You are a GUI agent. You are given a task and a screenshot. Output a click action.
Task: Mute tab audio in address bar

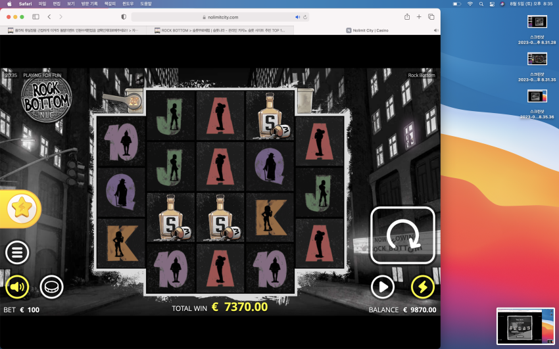[297, 17]
